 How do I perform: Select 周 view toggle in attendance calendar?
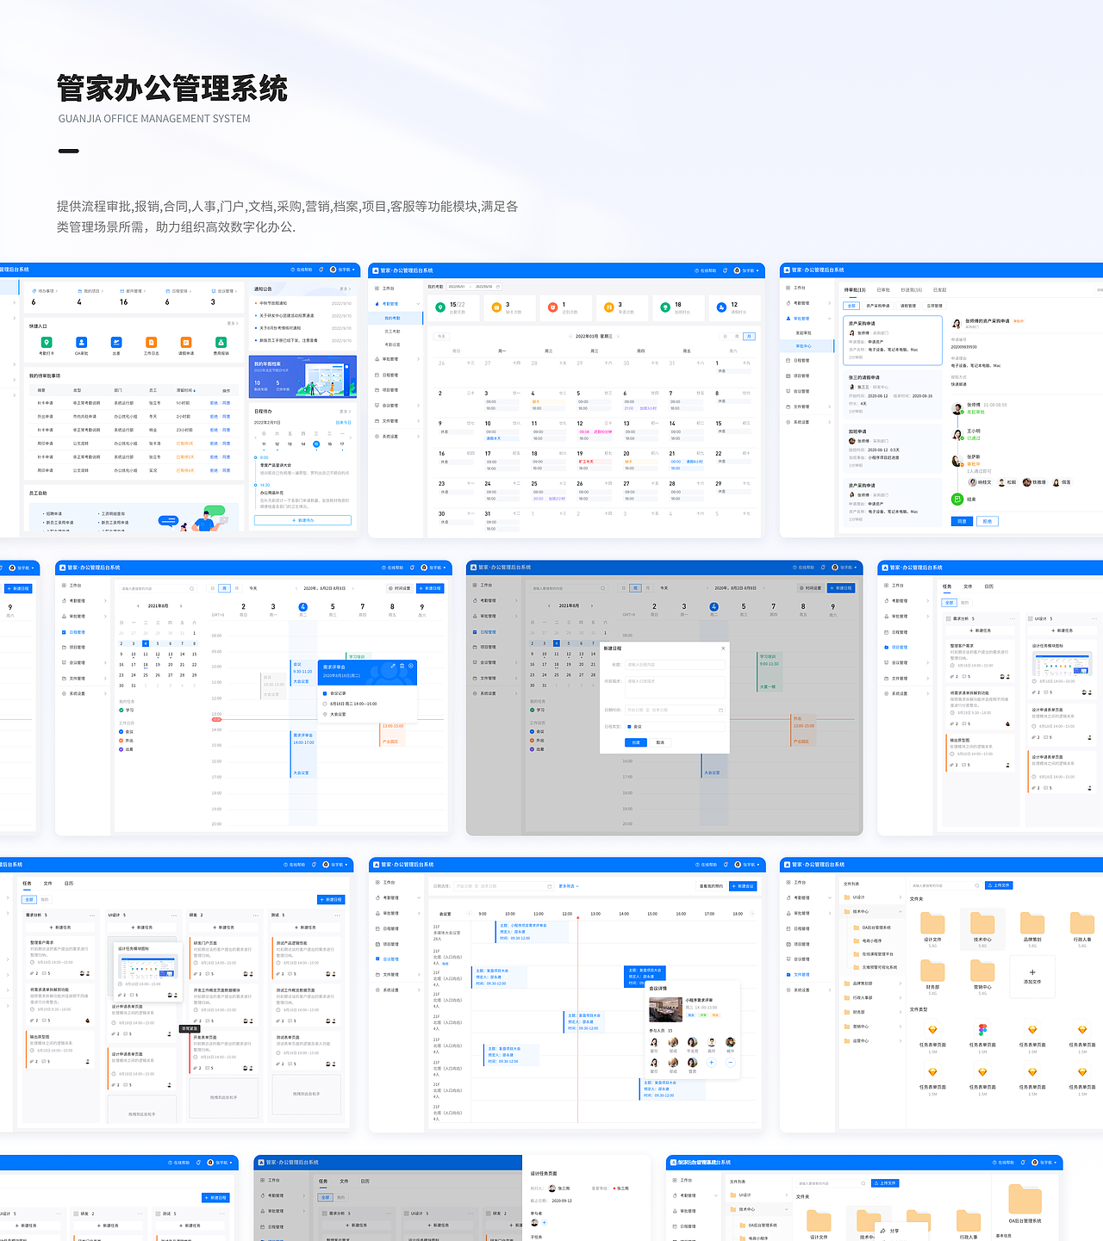[x=737, y=336]
